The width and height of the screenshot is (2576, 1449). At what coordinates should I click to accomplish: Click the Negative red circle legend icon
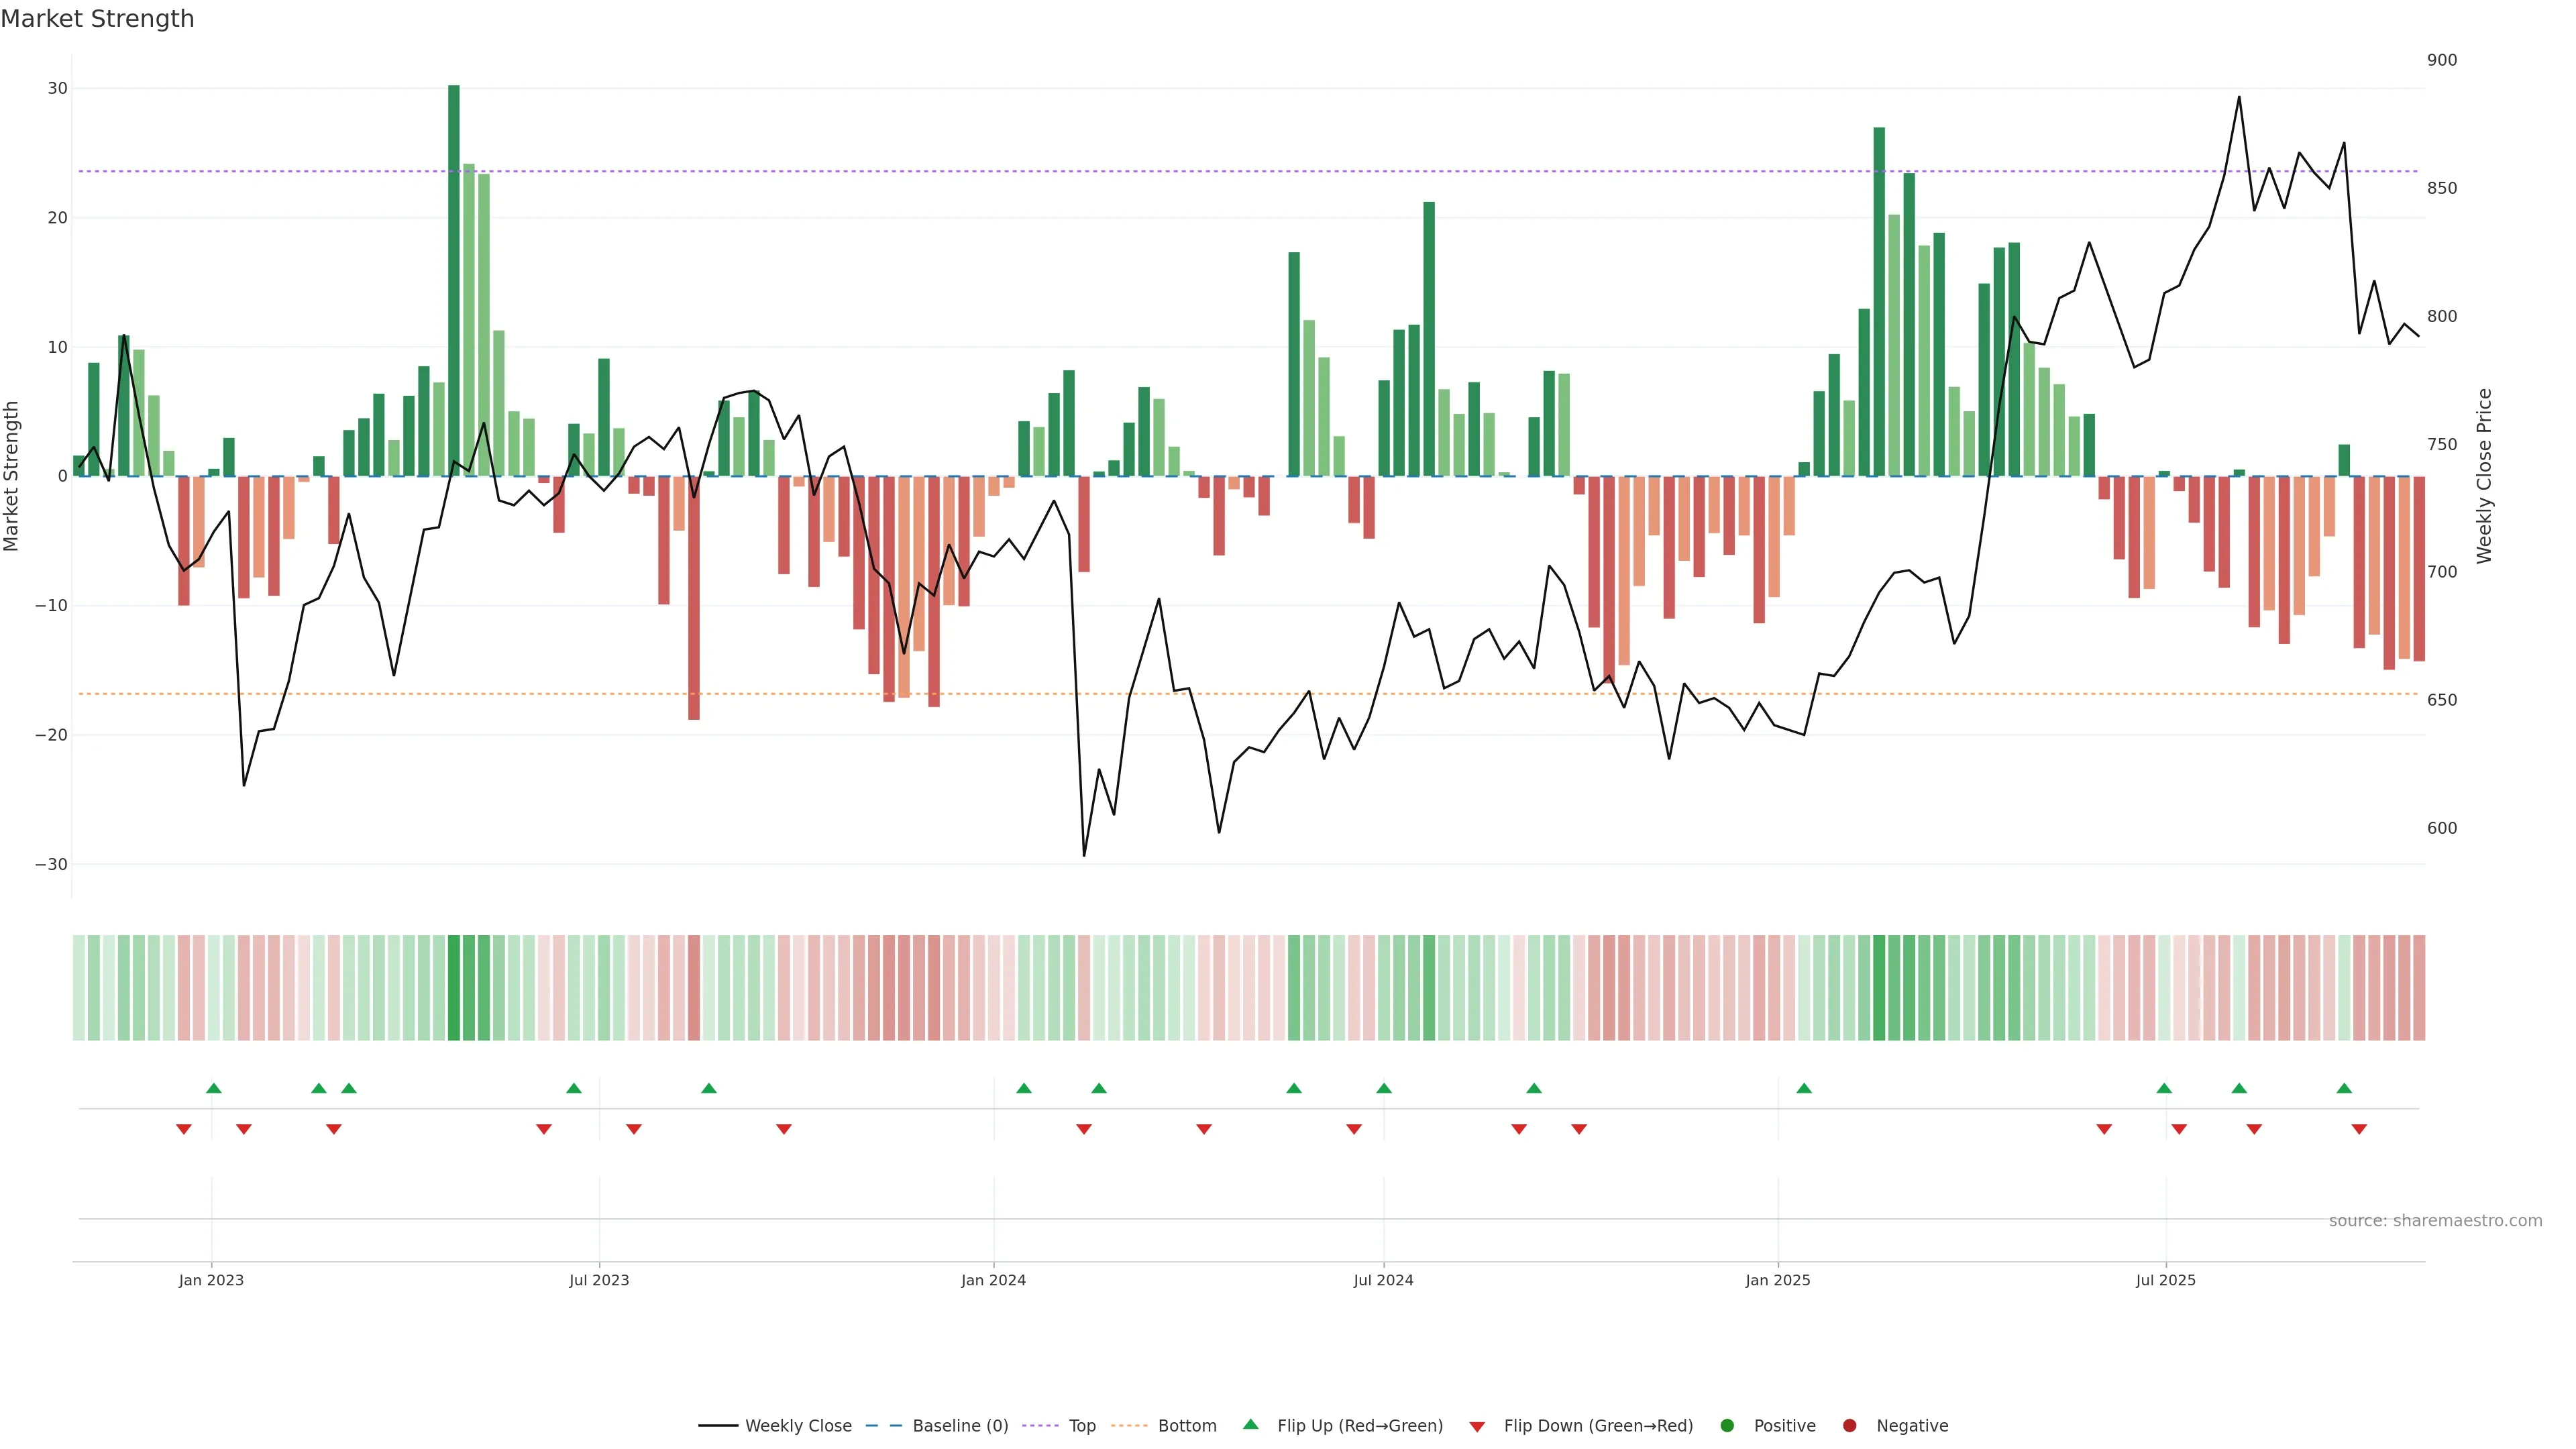coord(1849,1426)
